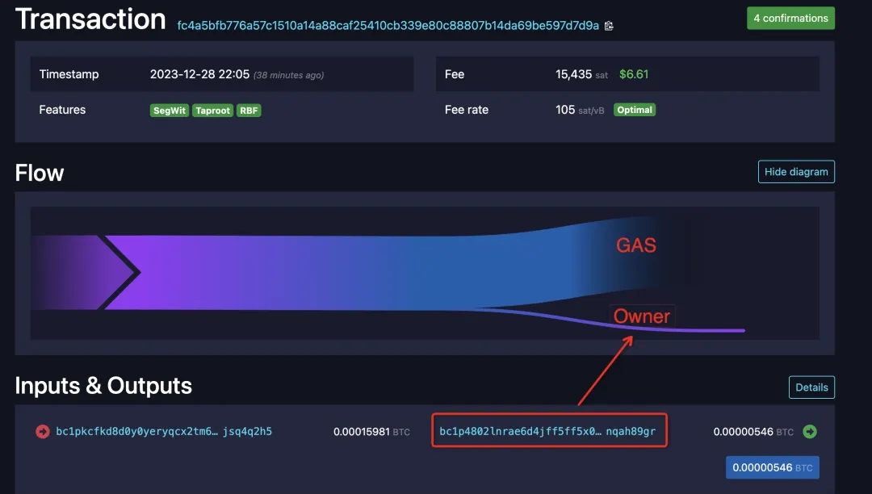This screenshot has width=872, height=494.
Task: Click the 4 confirmations badge
Action: [x=790, y=18]
